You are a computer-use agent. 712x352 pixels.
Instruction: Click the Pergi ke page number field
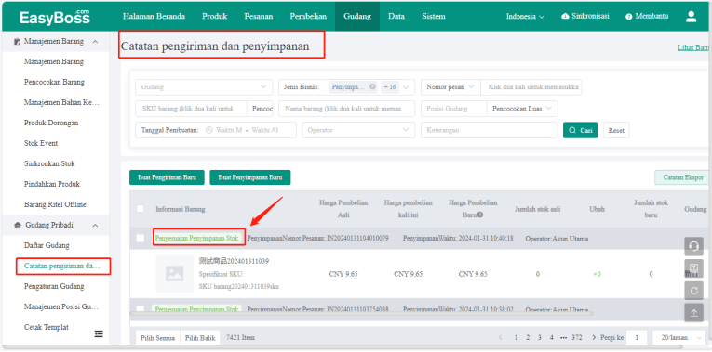638,337
